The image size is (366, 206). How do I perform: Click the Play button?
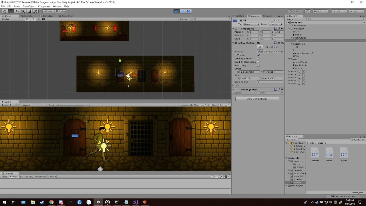coord(176,11)
